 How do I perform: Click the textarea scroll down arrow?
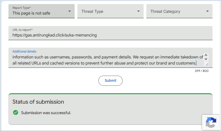[x=206, y=59]
